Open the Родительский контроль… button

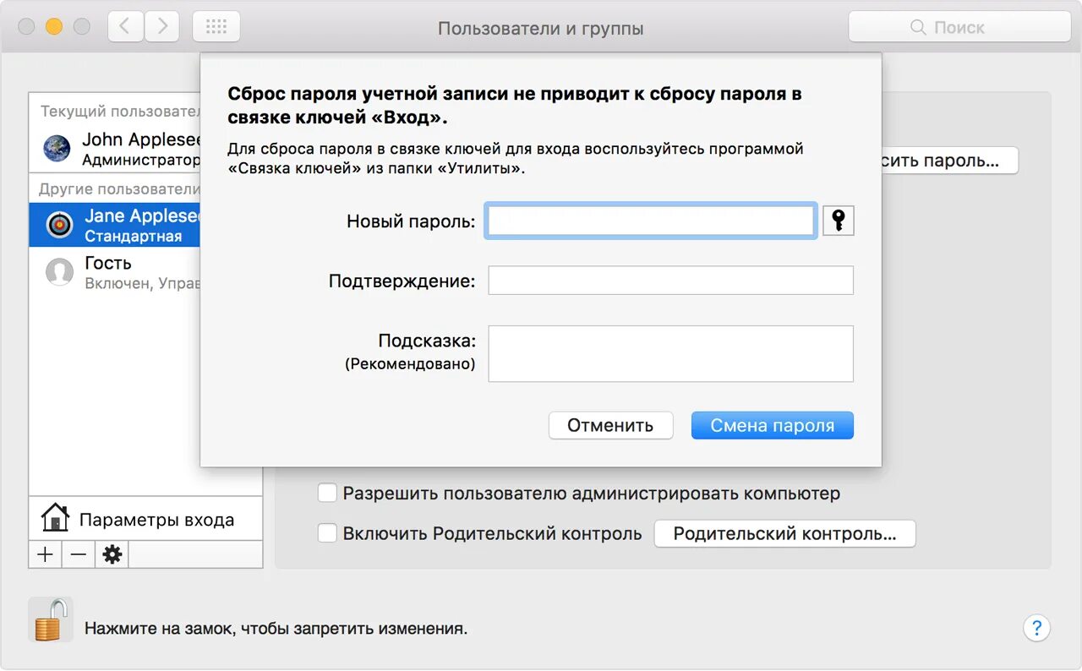click(784, 533)
